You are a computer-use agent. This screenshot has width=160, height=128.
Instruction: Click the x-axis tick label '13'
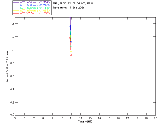tap(90, 118)
